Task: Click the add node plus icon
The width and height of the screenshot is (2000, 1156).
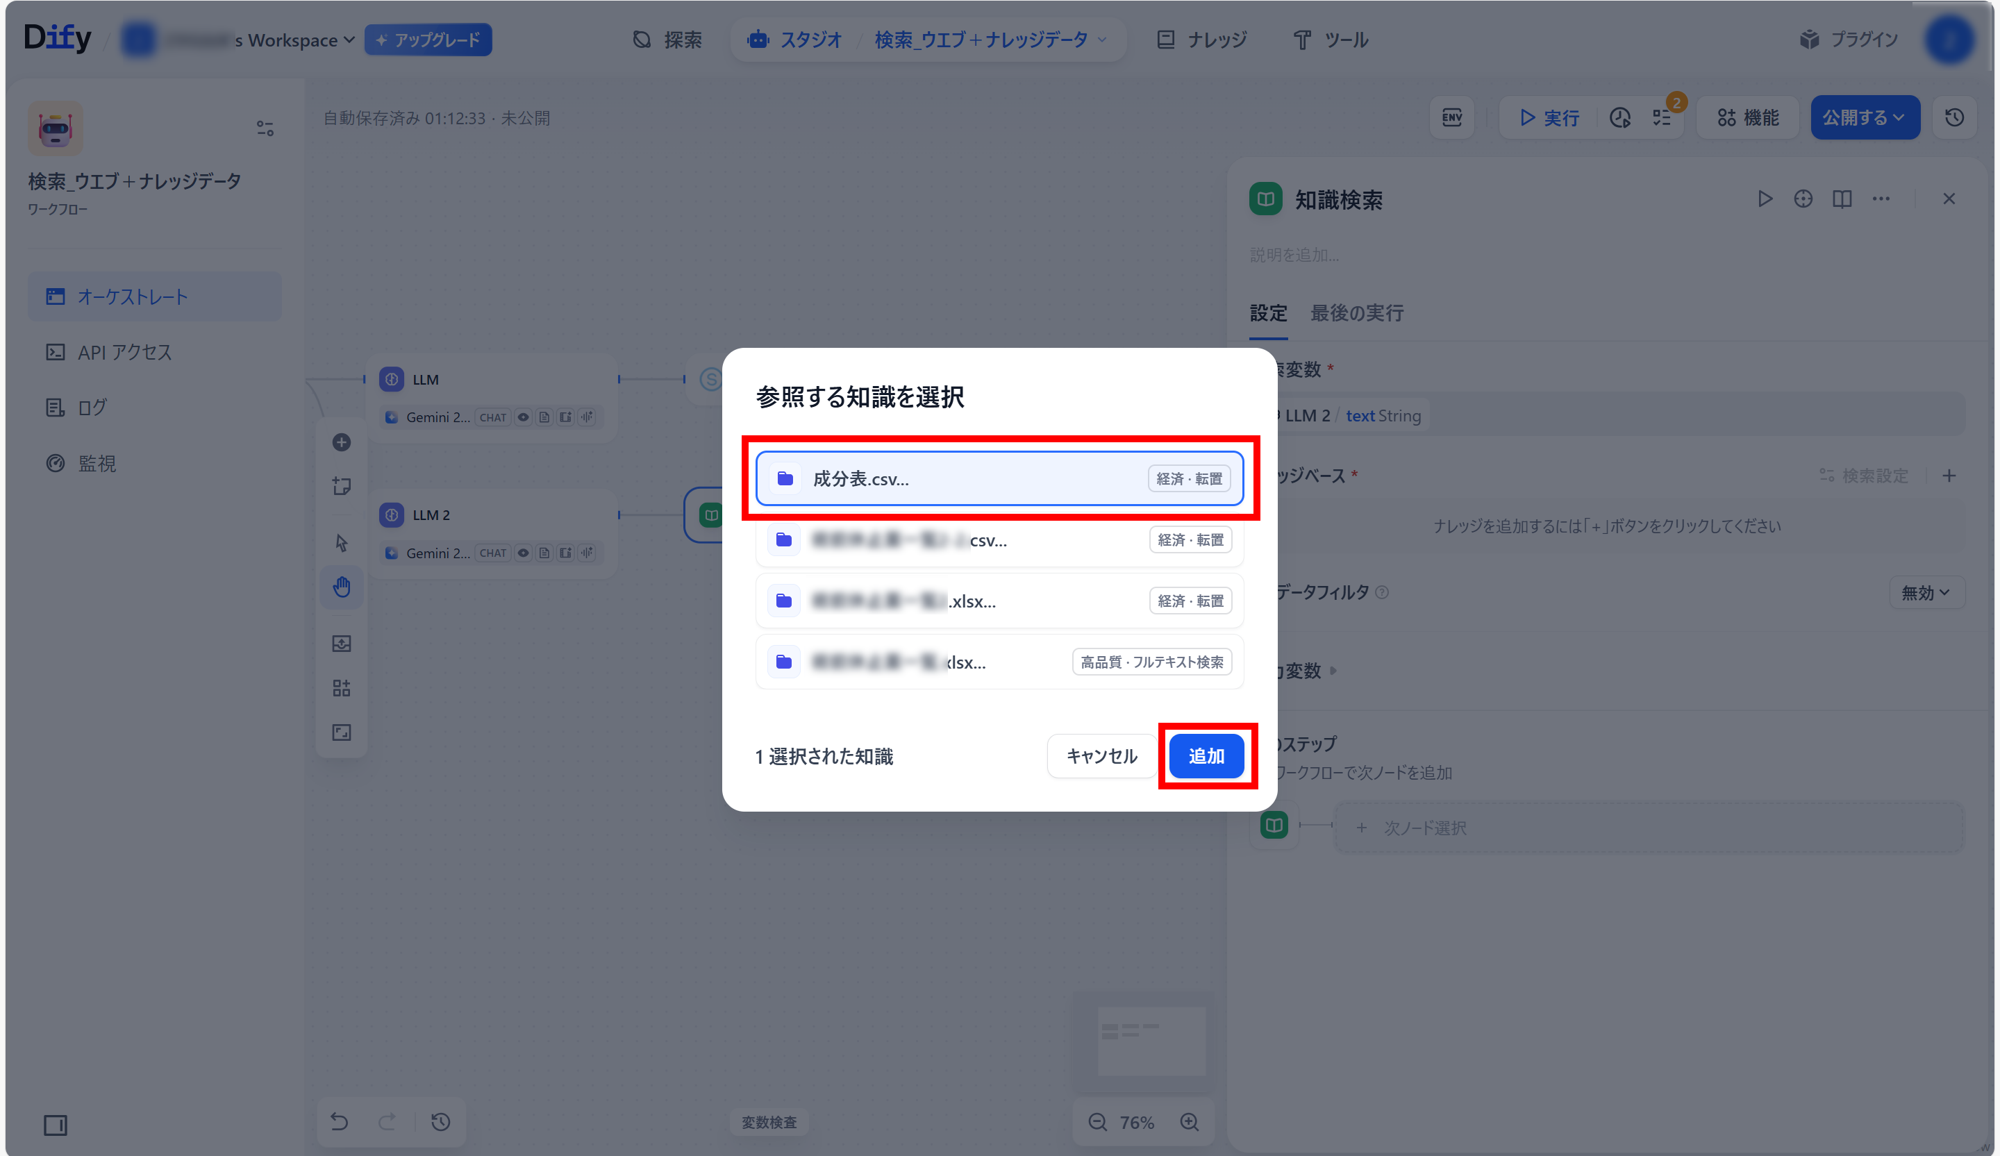Action: [x=341, y=442]
